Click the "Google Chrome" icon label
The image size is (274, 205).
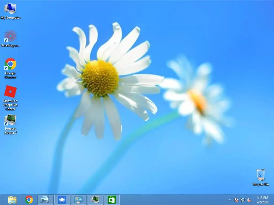(x=10, y=75)
